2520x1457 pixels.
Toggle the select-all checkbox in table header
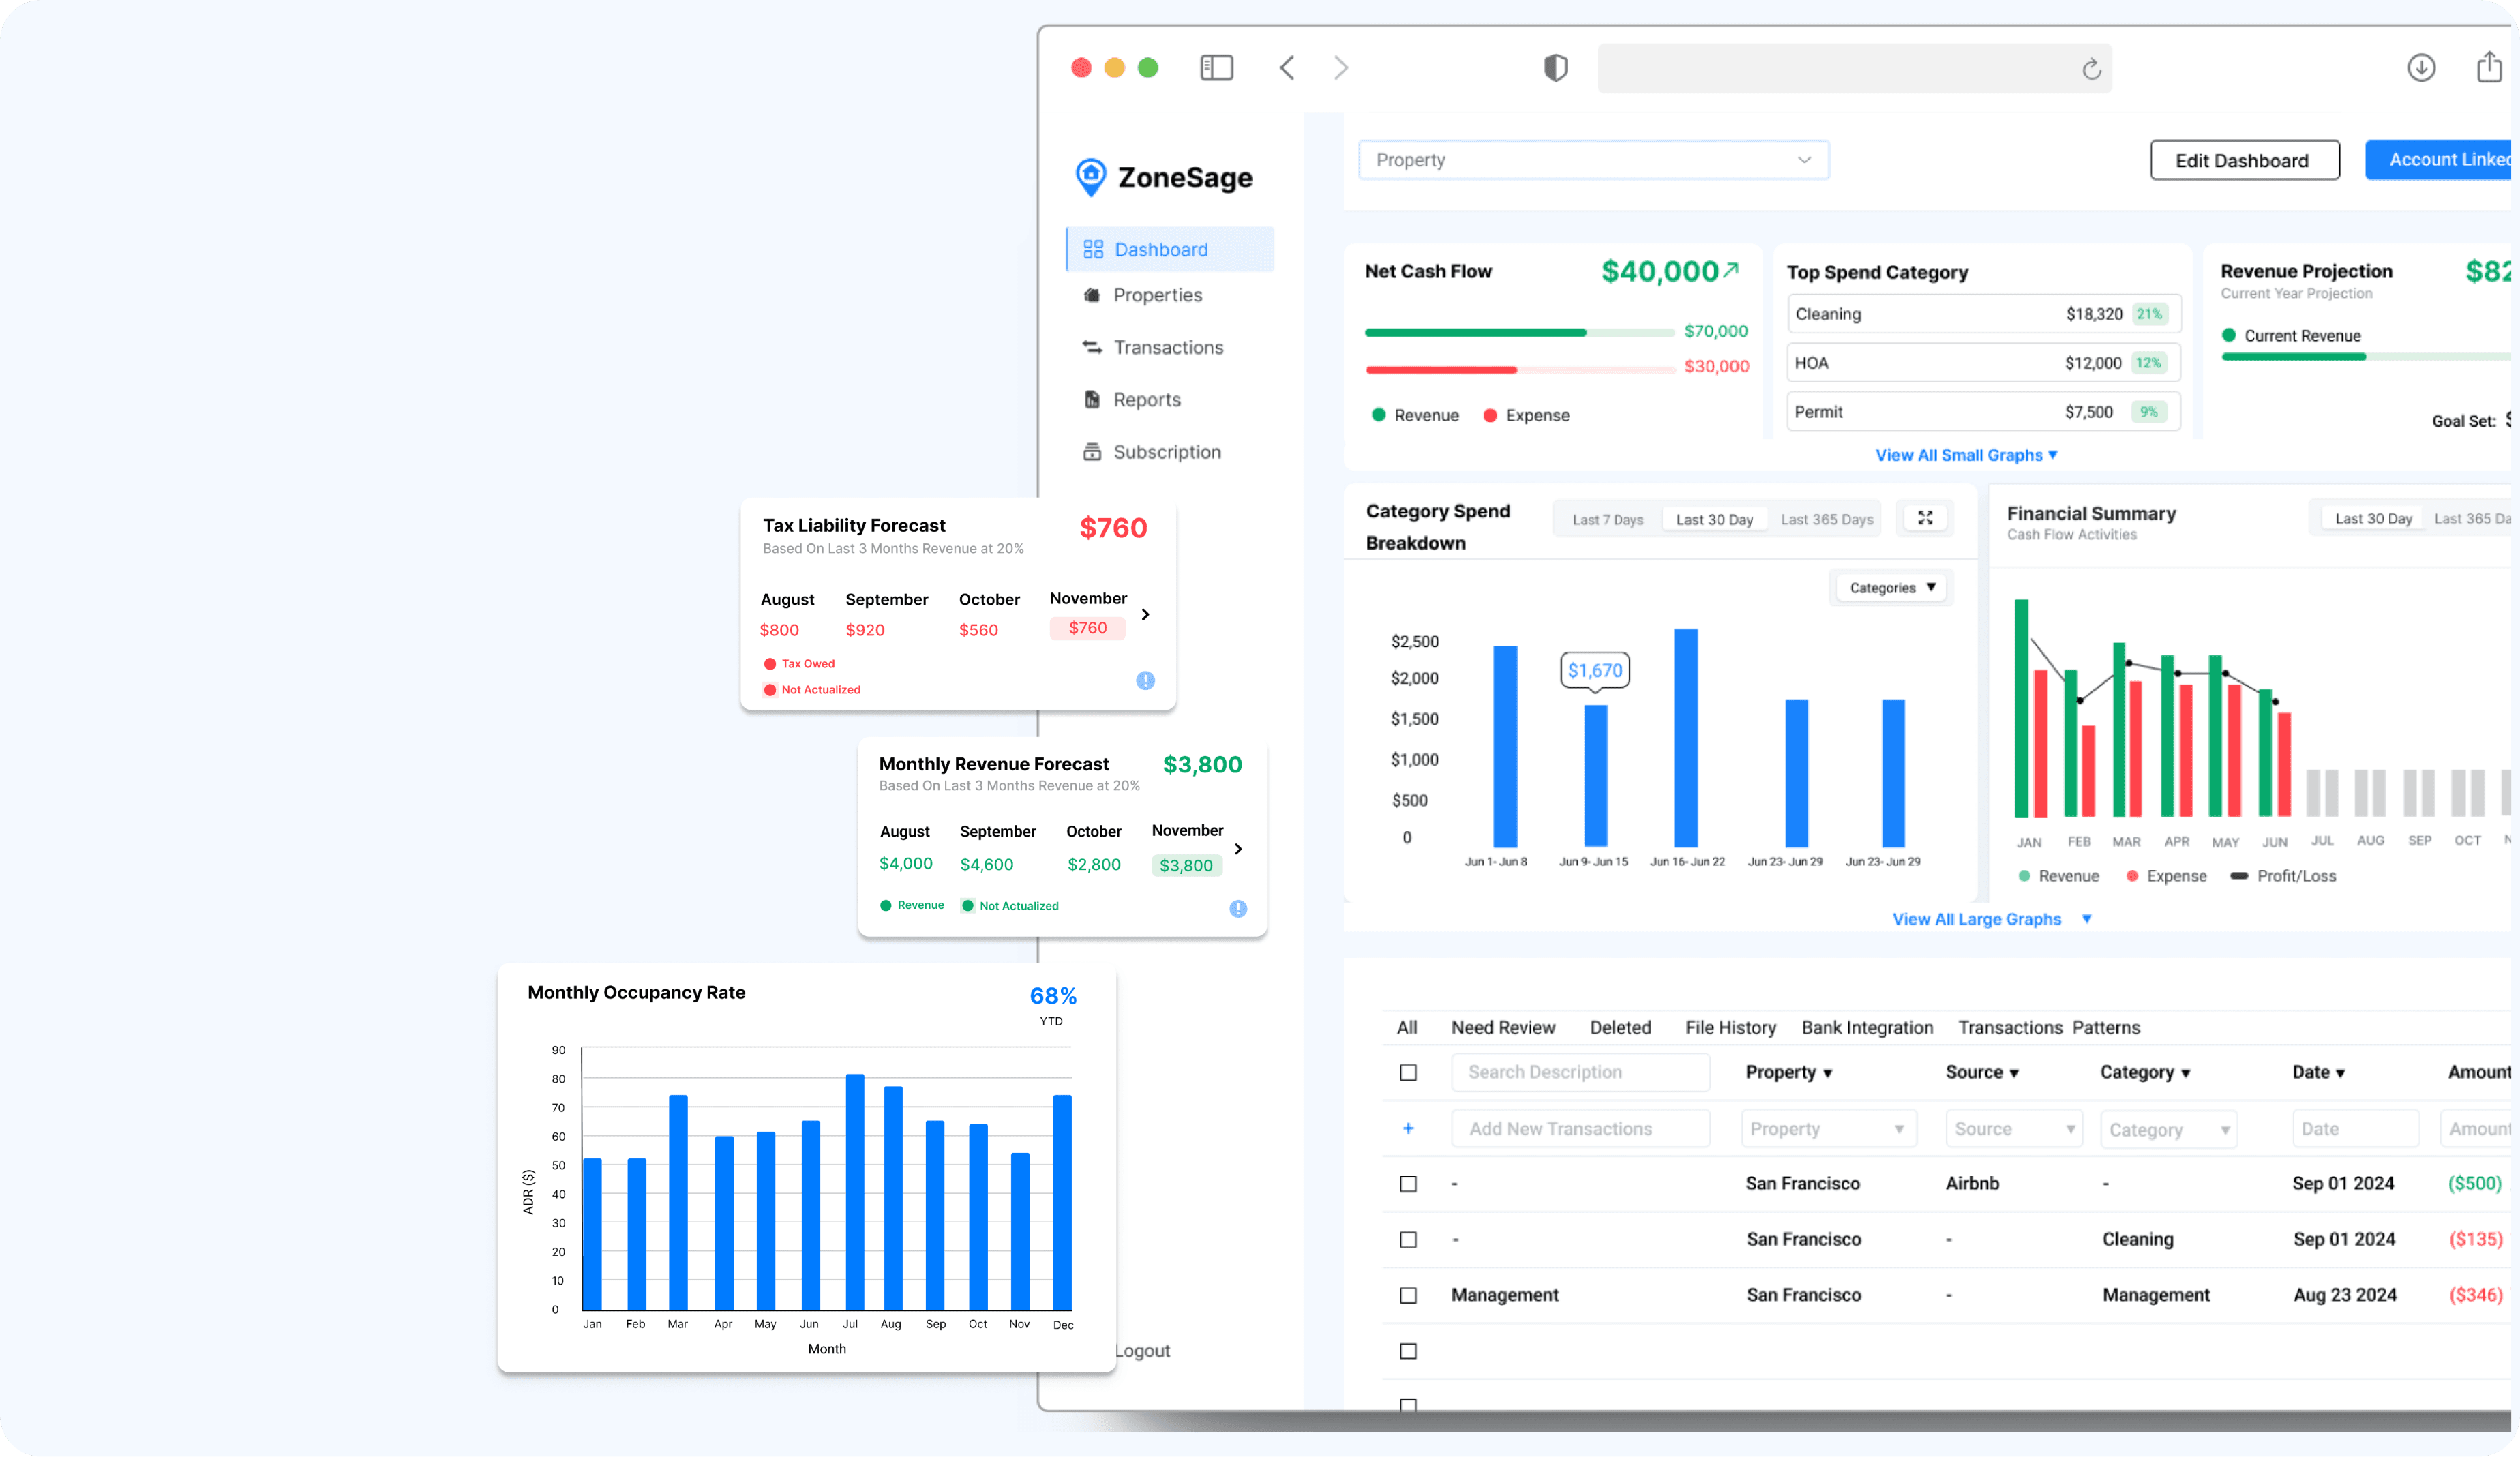[1408, 1072]
